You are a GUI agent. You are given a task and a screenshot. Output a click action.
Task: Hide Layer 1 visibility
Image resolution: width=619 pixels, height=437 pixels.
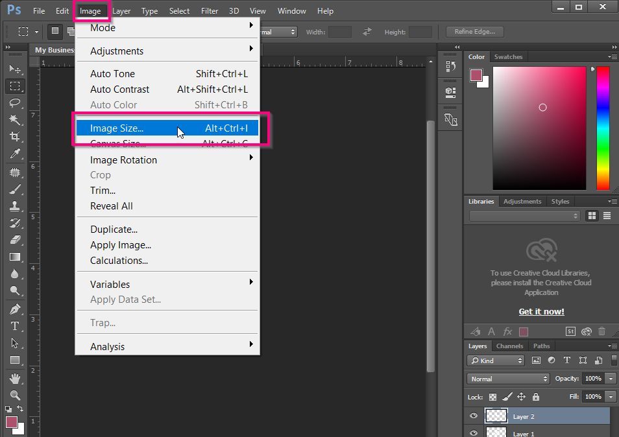[474, 432]
